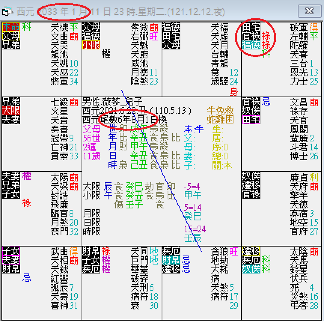Click the 右弼 star label
Viewport: 324px width, 321px height.
click(x=140, y=36)
